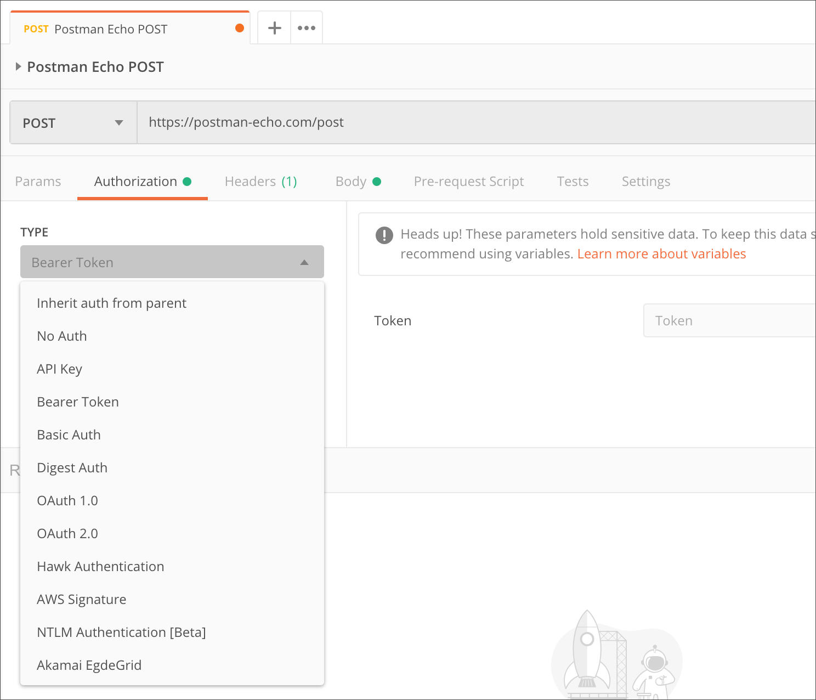Open the Pre-request Script tab
The height and width of the screenshot is (700, 816).
(468, 181)
